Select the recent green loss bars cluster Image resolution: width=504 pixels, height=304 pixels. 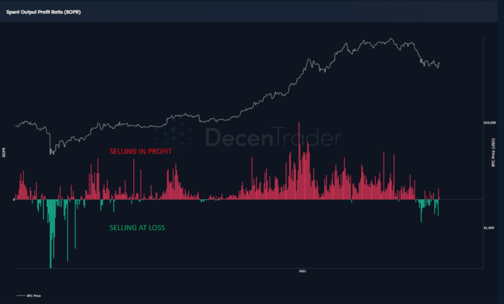pyautogui.click(x=428, y=208)
